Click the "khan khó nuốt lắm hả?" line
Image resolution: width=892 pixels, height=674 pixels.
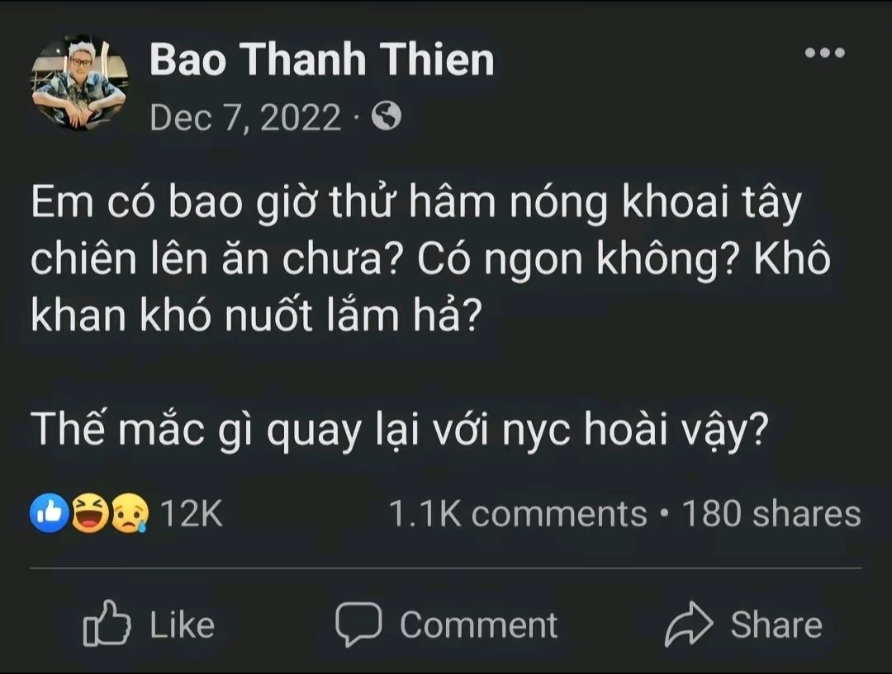coord(255,317)
